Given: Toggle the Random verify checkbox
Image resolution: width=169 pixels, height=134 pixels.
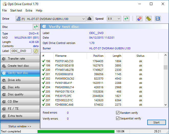Looking at the screenshot, I should [118, 113].
